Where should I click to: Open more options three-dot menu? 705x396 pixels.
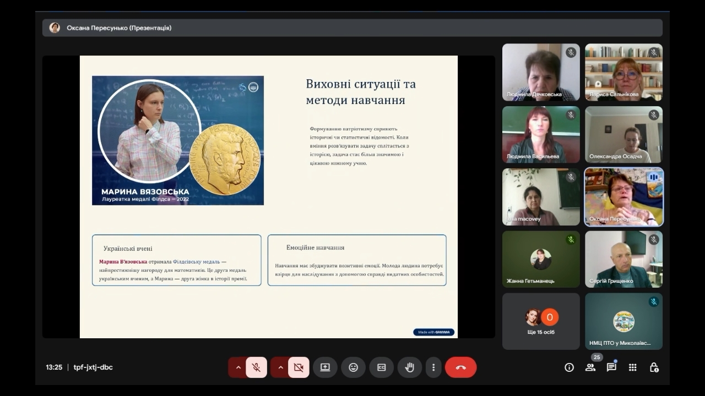click(433, 367)
